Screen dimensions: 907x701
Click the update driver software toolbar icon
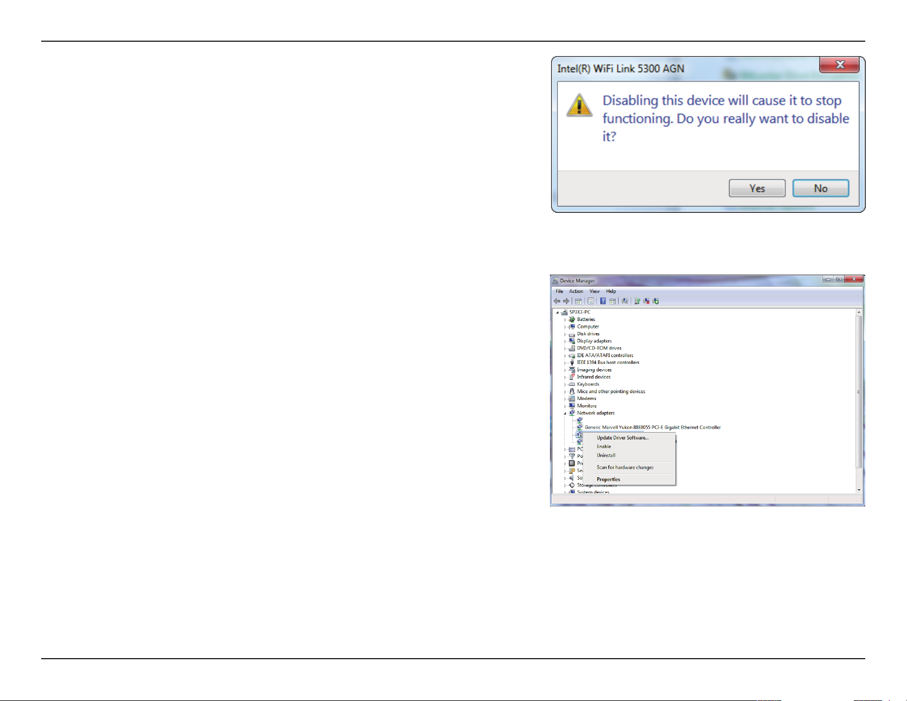637,301
